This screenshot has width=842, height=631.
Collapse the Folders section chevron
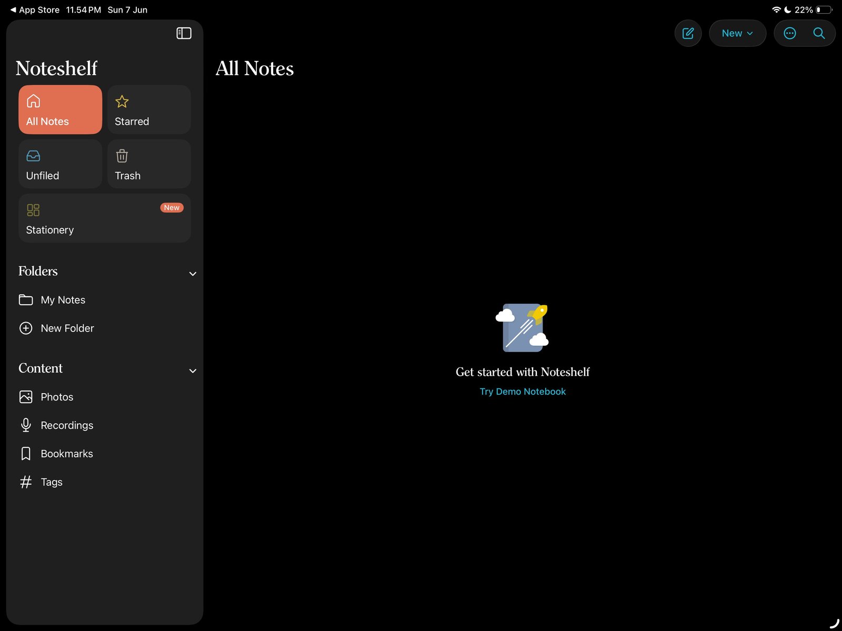pyautogui.click(x=193, y=274)
